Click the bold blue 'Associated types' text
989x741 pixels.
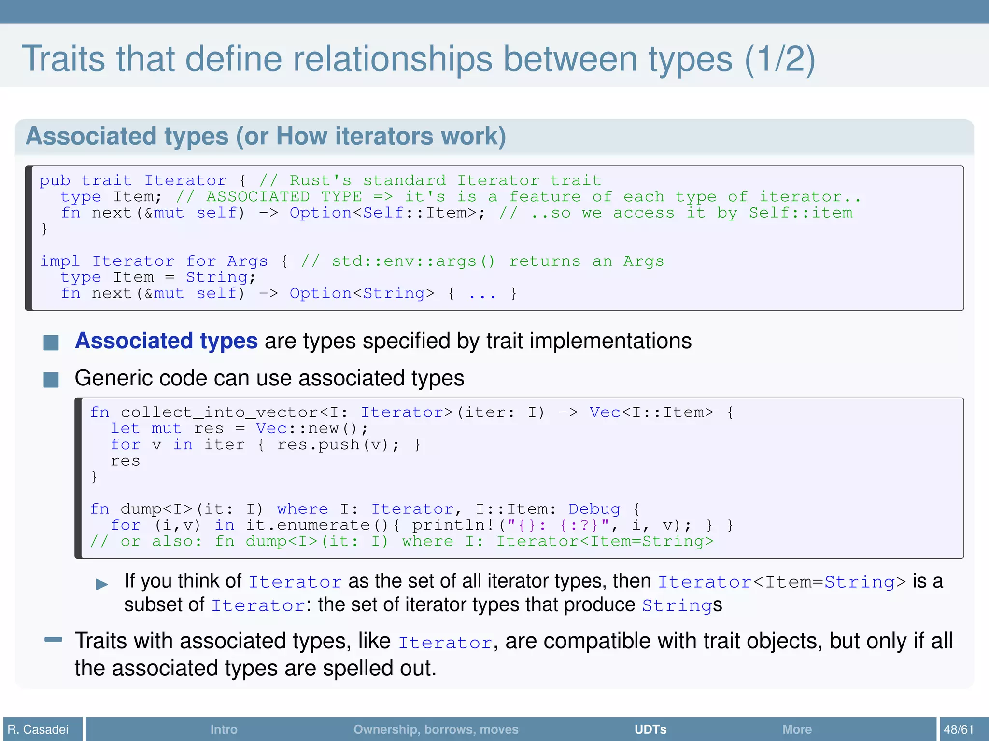click(x=167, y=341)
